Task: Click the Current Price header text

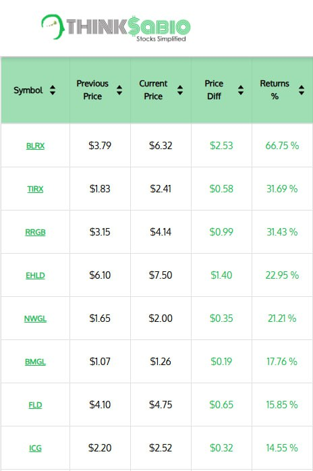Action: coord(153,90)
